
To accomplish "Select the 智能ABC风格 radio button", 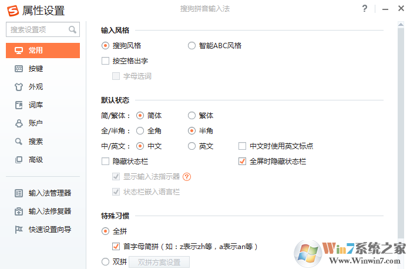I will pos(191,45).
